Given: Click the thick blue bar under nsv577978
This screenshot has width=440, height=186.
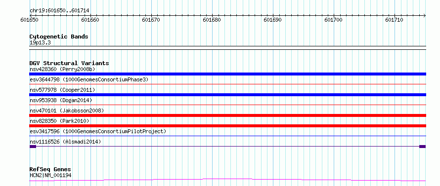Looking at the screenshot, I should (x=227, y=95).
